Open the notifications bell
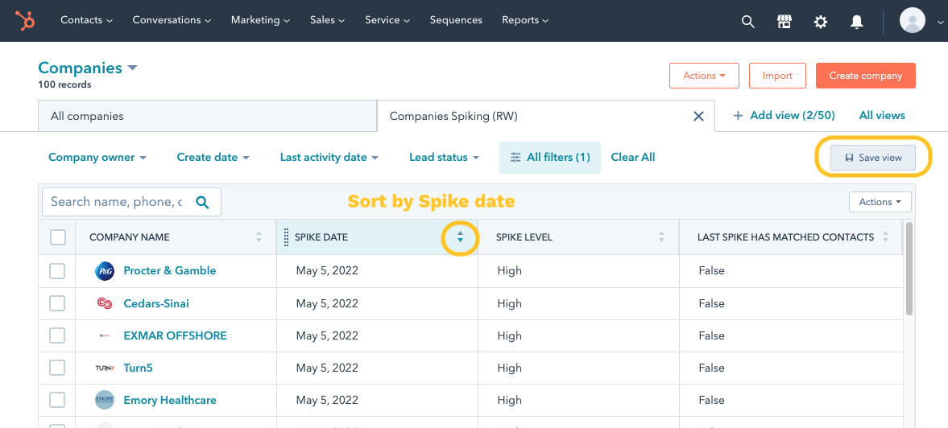 coord(857,22)
